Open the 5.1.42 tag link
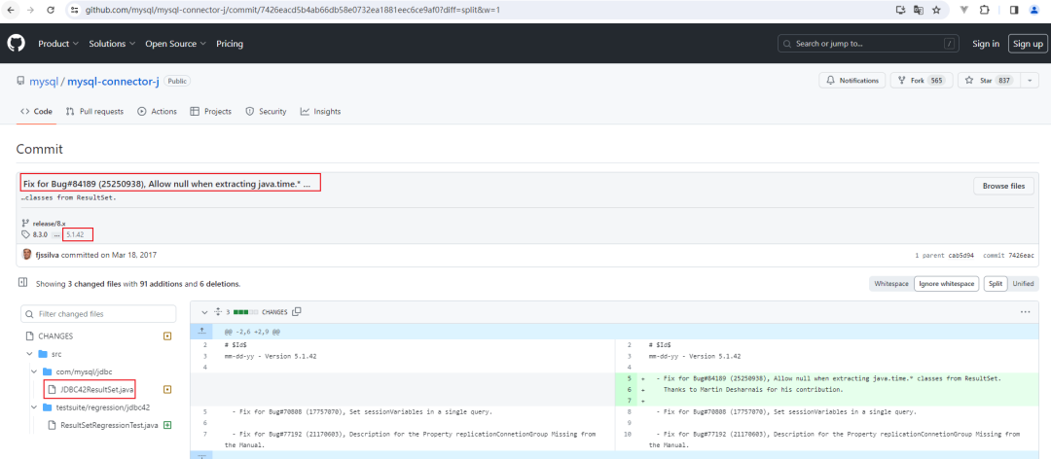This screenshot has height=459, width=1051. point(77,234)
